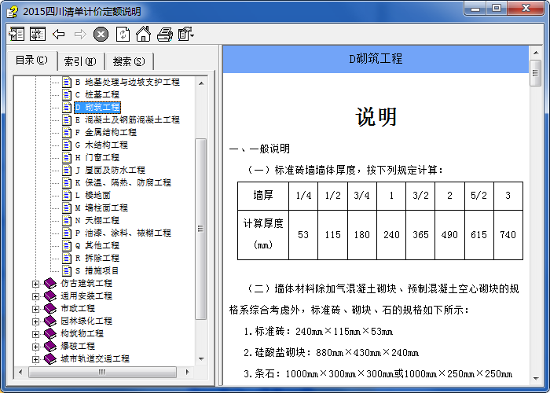Open topic R 拆除工程
550x393 pixels.
pos(97,259)
